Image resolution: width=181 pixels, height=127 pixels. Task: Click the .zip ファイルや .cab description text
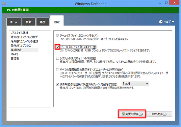94,39
